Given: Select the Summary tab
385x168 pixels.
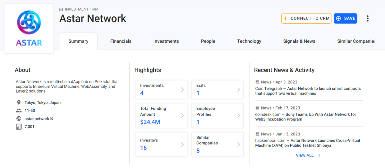Looking at the screenshot, I should (78, 41).
